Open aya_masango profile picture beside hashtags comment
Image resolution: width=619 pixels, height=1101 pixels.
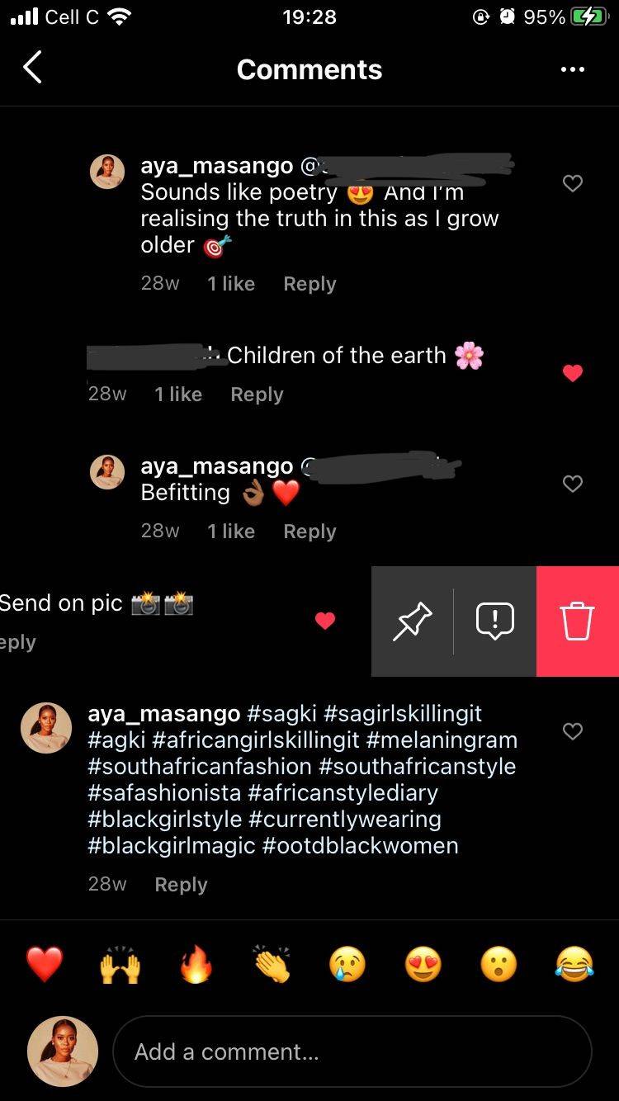[46, 728]
